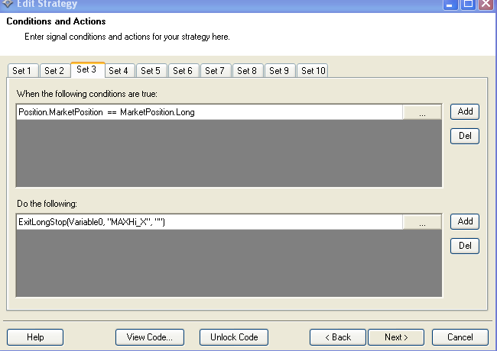Open View Code dialog
Viewport: 497px width, 351px height.
point(150,337)
